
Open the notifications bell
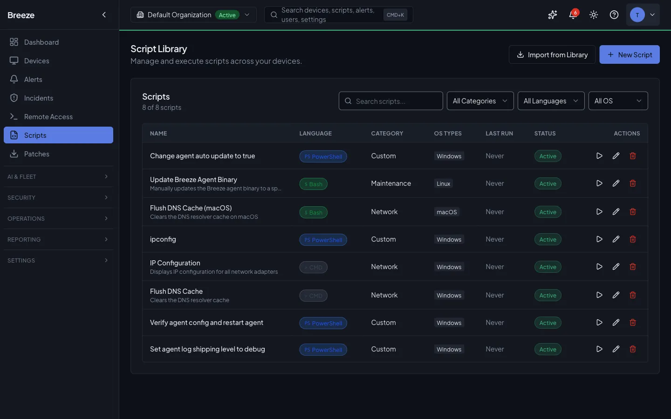573,14
